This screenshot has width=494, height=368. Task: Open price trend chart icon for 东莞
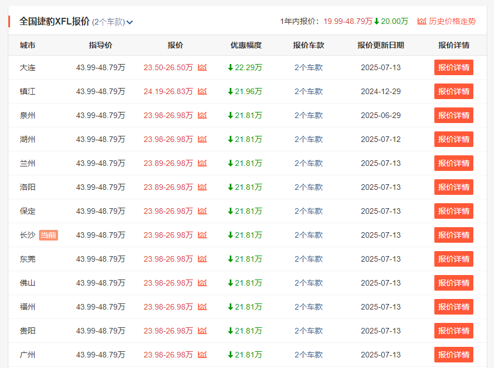[202, 258]
